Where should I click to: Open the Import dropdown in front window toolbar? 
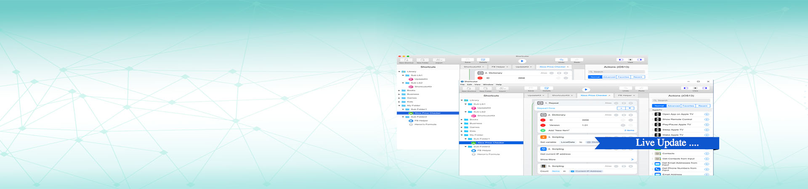coord(502,88)
